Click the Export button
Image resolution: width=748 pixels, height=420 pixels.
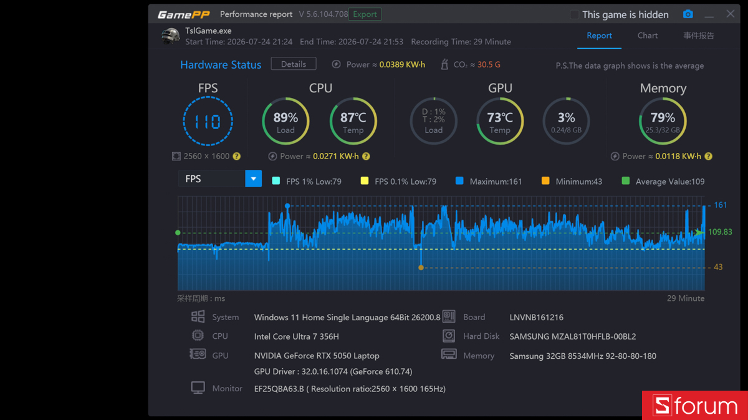[x=365, y=14]
